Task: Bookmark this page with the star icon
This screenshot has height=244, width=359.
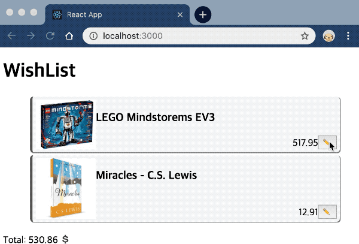Action: coord(305,36)
